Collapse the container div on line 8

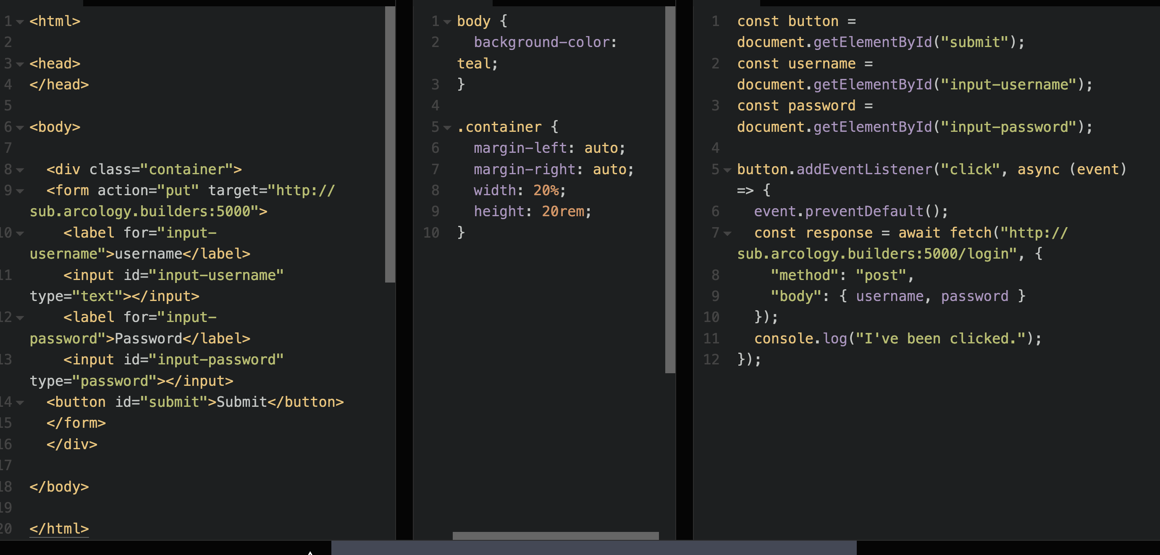pos(20,169)
